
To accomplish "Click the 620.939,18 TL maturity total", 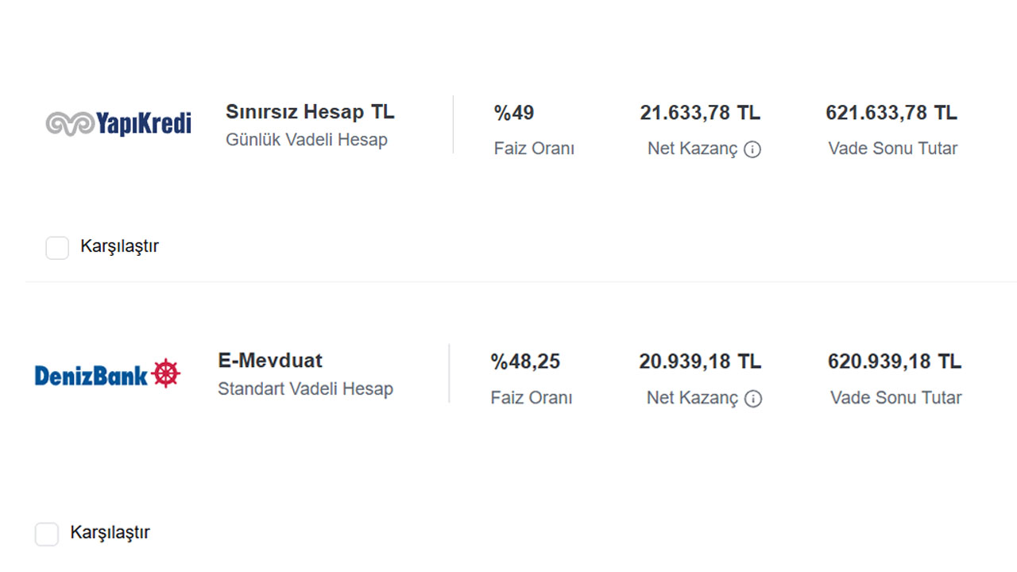I will (895, 361).
